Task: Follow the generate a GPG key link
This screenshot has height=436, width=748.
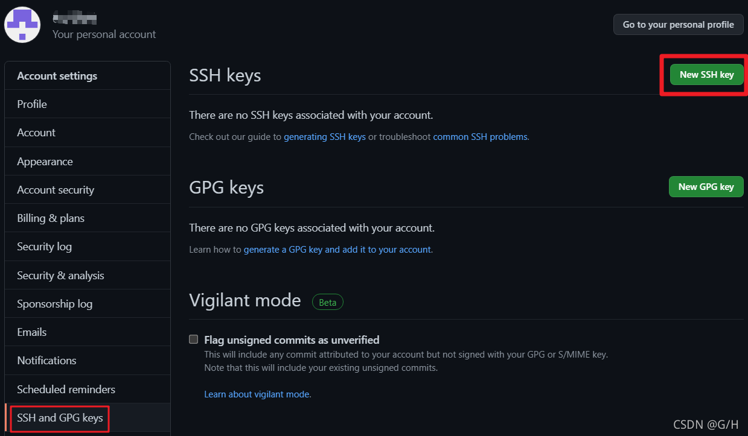Action: [337, 249]
